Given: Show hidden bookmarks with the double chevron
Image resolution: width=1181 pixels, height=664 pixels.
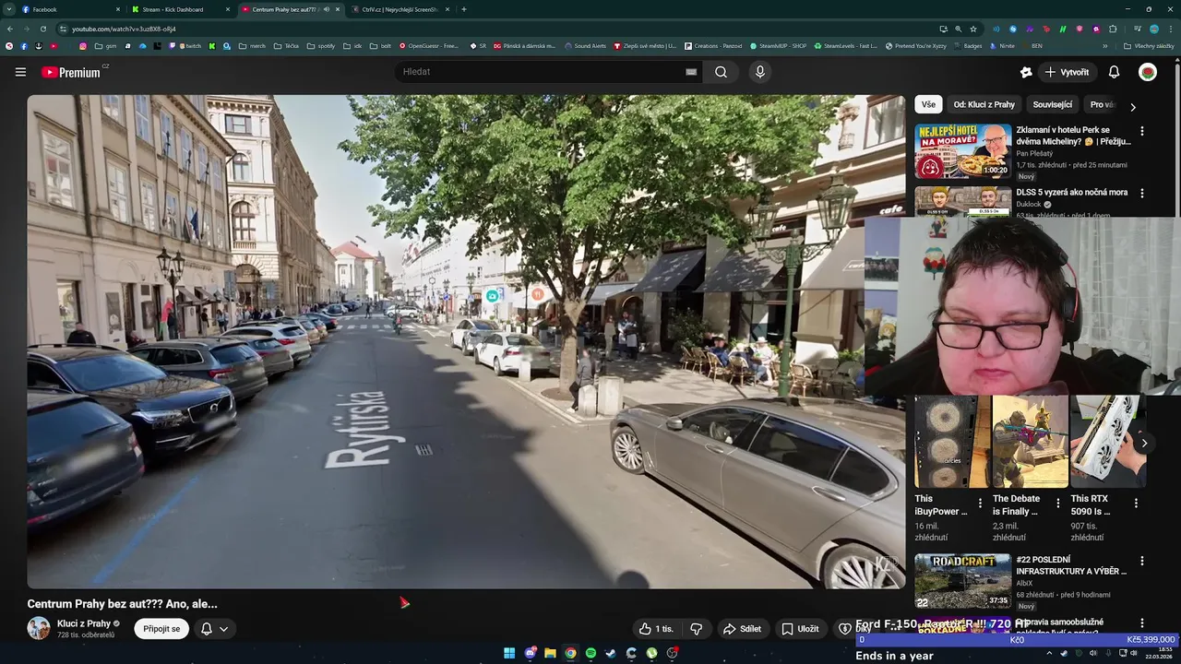Looking at the screenshot, I should (x=1105, y=45).
